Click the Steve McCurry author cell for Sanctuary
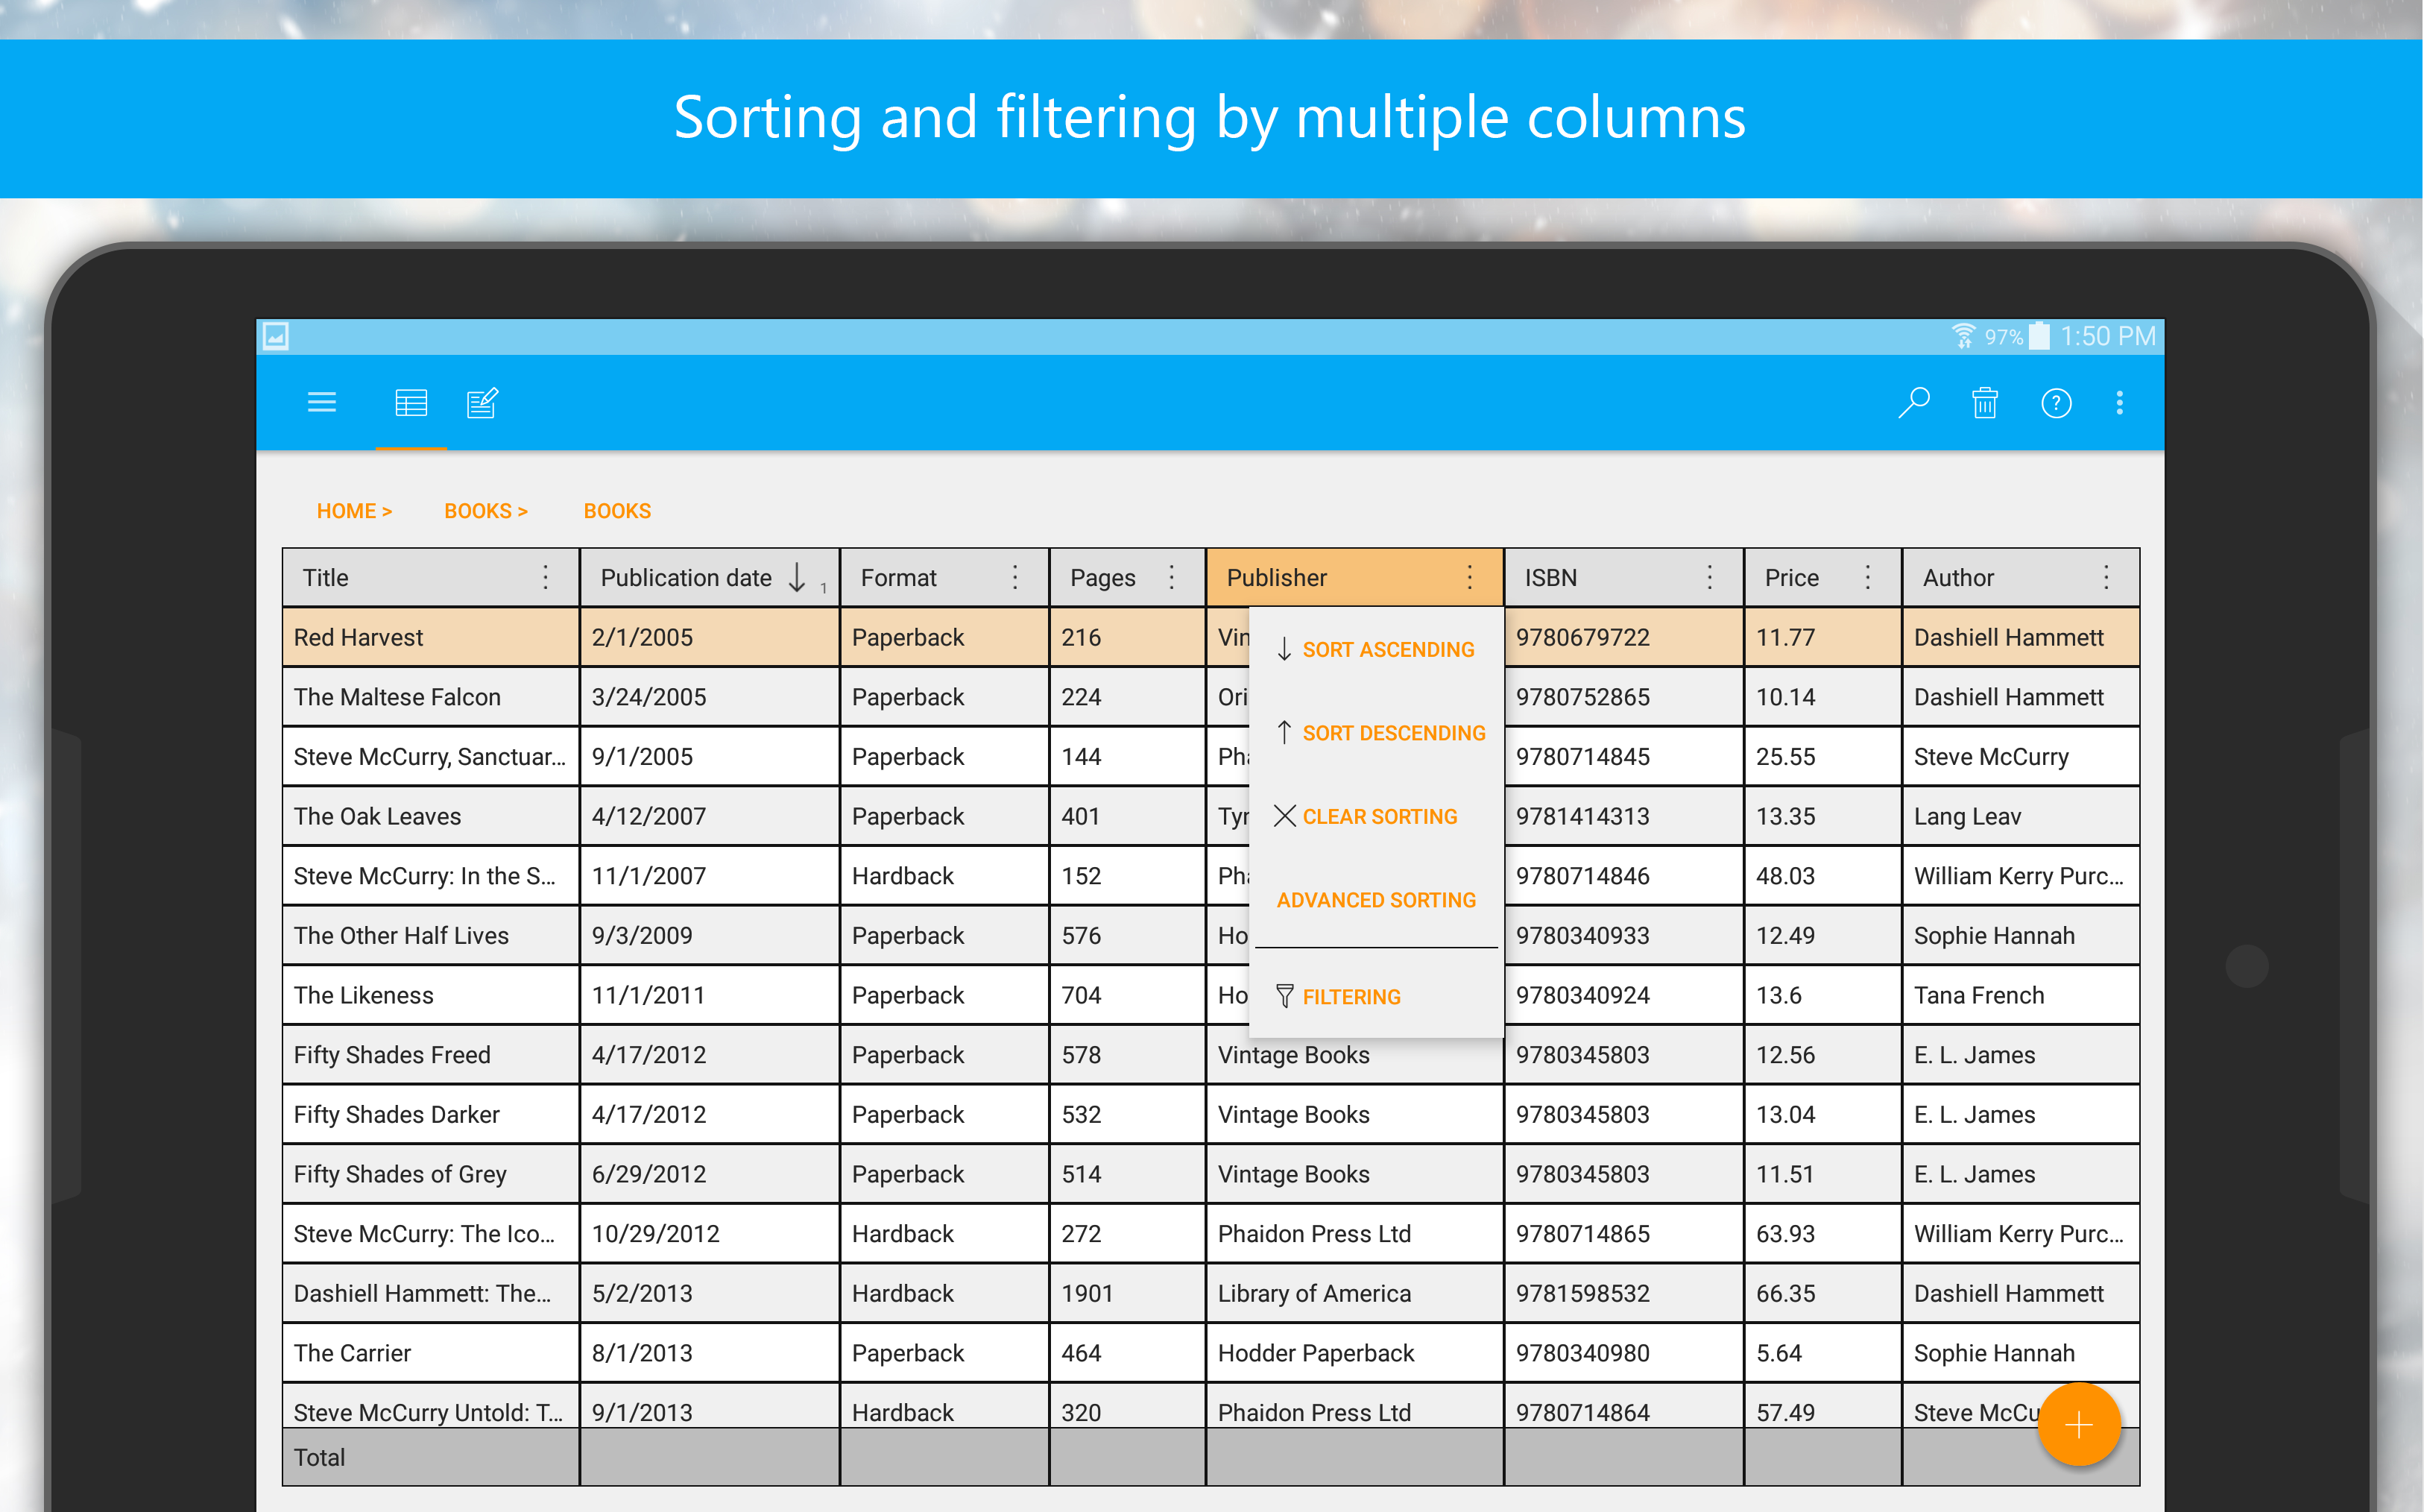Viewport: 2424px width, 1512px height. pyautogui.click(x=2020, y=757)
